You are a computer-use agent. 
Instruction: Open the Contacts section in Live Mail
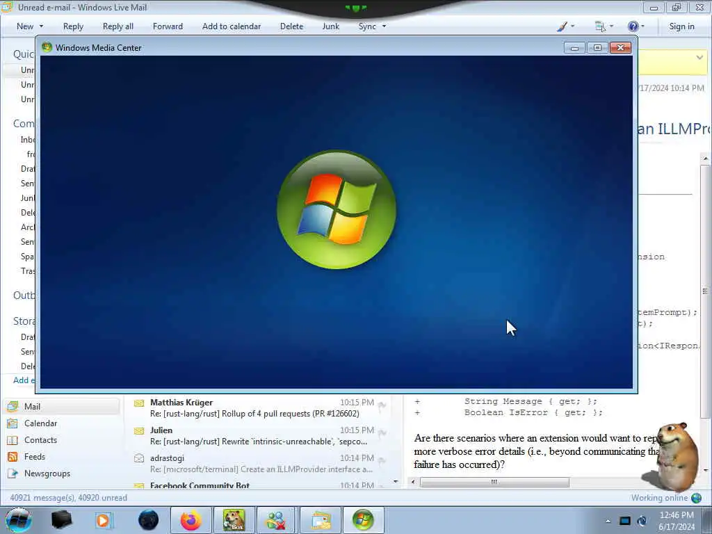tap(40, 440)
